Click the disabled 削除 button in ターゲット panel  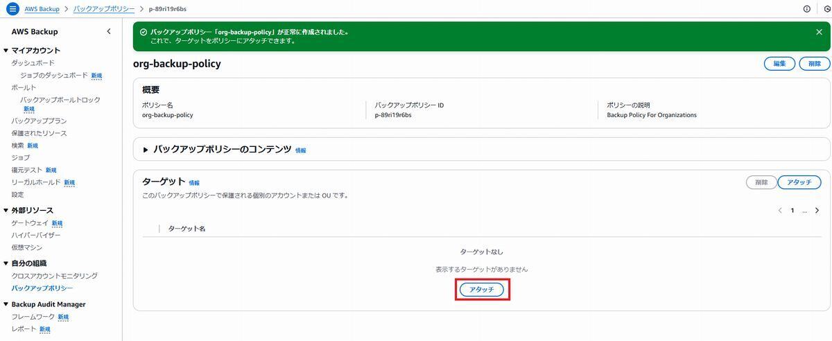pyautogui.click(x=761, y=182)
